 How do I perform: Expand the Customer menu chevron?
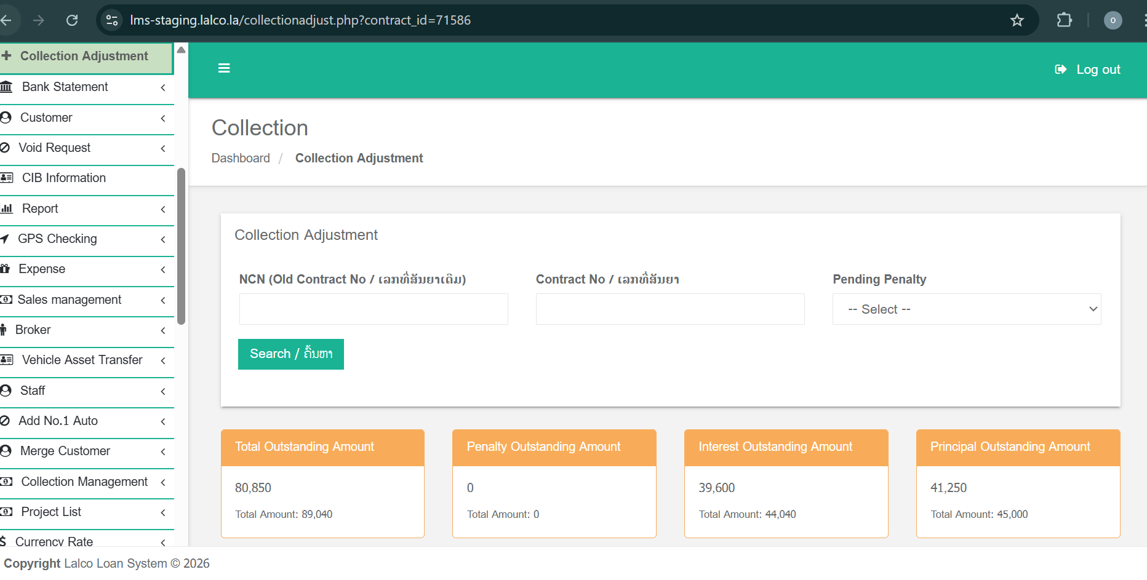pos(163,118)
